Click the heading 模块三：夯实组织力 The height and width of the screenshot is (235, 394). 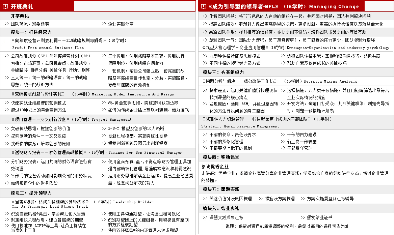(x=224, y=72)
